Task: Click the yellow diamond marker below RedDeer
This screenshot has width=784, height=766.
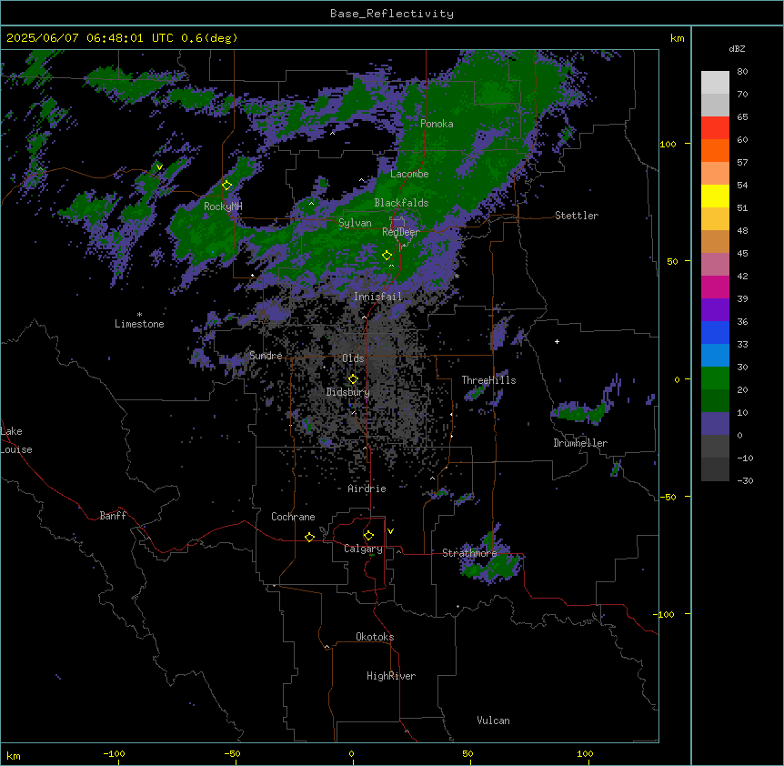Action: (387, 256)
